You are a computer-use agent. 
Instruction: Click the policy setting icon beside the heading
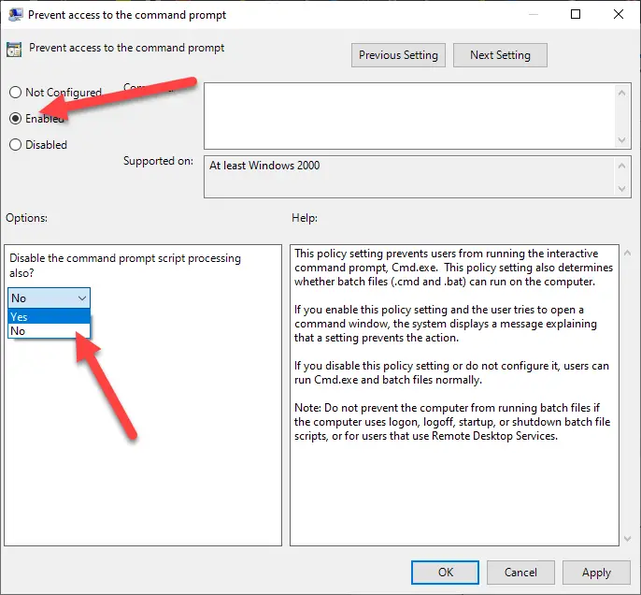pos(14,50)
